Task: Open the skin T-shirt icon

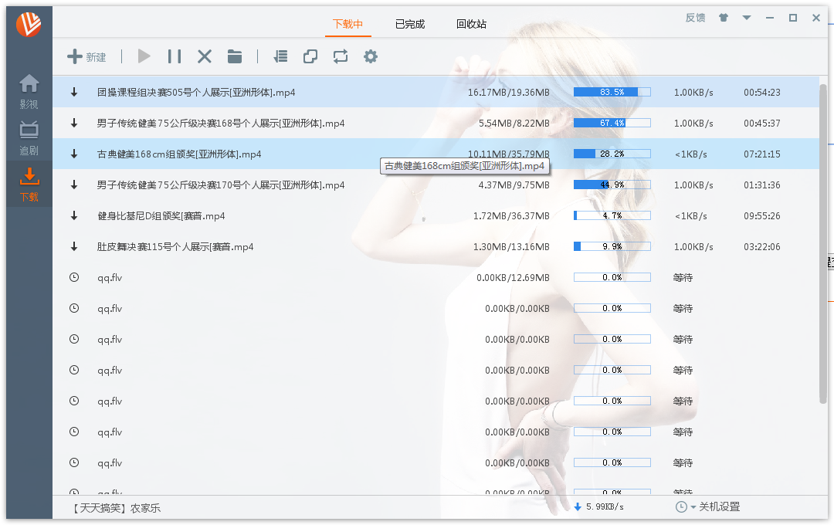Action: pos(724,18)
